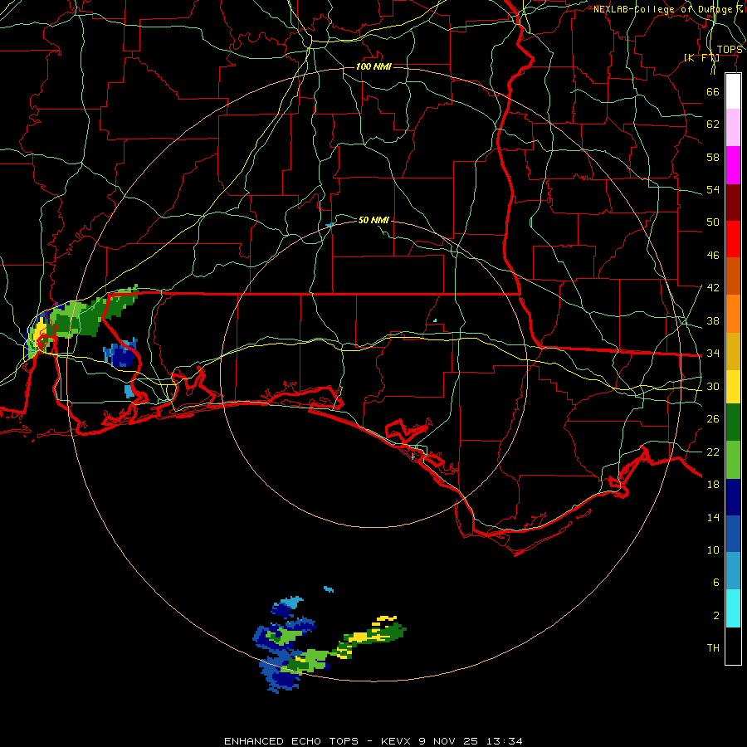
Task: Click the "54" scale label
Action: pyautogui.click(x=713, y=189)
